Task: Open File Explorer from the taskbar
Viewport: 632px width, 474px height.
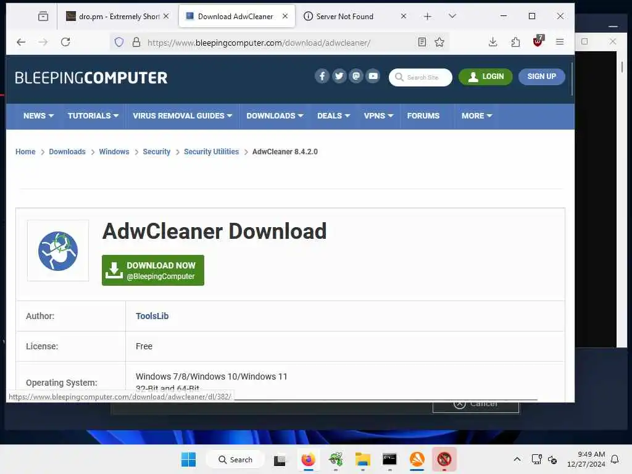Action: [x=362, y=459]
